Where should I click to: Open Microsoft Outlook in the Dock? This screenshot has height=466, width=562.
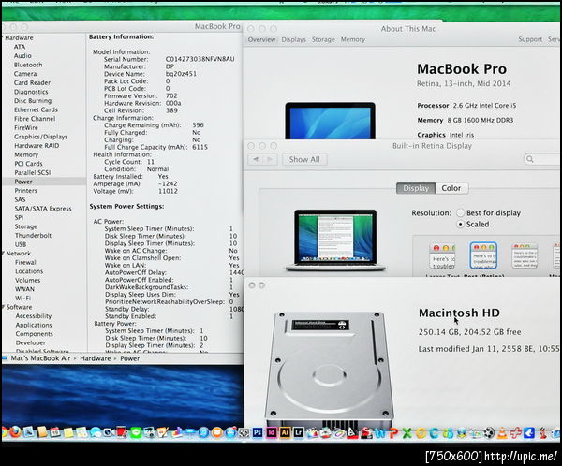[x=421, y=433]
